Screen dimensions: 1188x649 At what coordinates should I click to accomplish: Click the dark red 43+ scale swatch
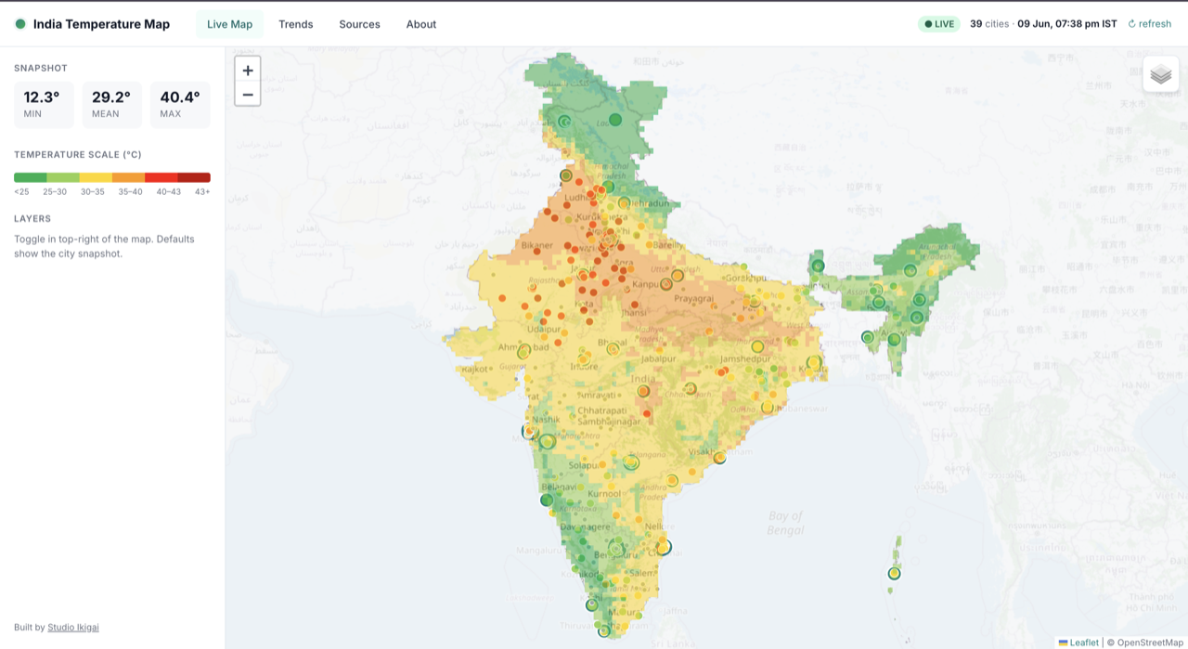[x=194, y=177]
